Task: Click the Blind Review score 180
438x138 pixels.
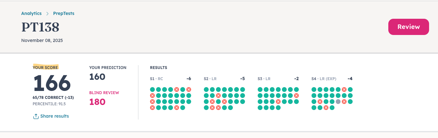Action: point(97,102)
